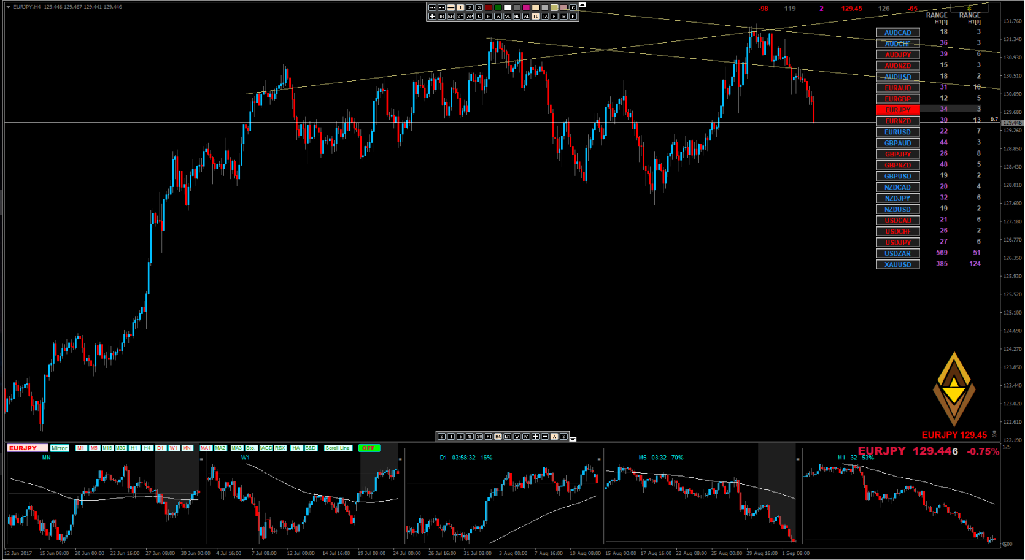The width and height of the screenshot is (1025, 560).
Task: Switch chart to 15-minute in bottom toolbar
Action: point(470,437)
